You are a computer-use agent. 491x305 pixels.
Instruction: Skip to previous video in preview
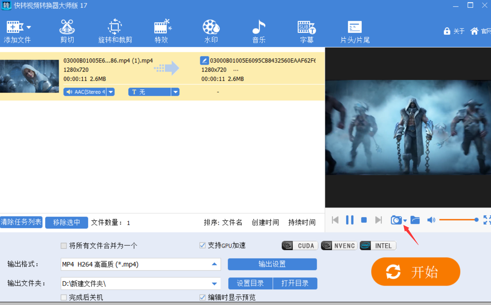click(335, 220)
